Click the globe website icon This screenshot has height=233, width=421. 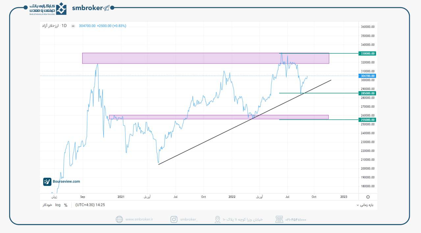[119, 219]
